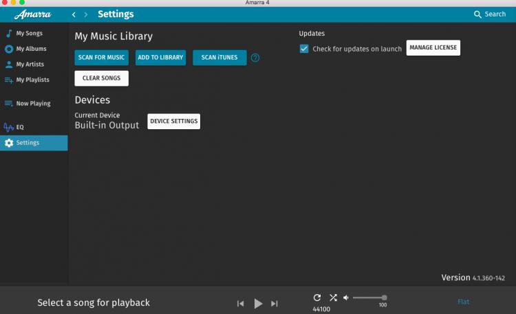Open My Songs music note icon
Image resolution: width=516 pixels, height=314 pixels.
click(x=9, y=33)
